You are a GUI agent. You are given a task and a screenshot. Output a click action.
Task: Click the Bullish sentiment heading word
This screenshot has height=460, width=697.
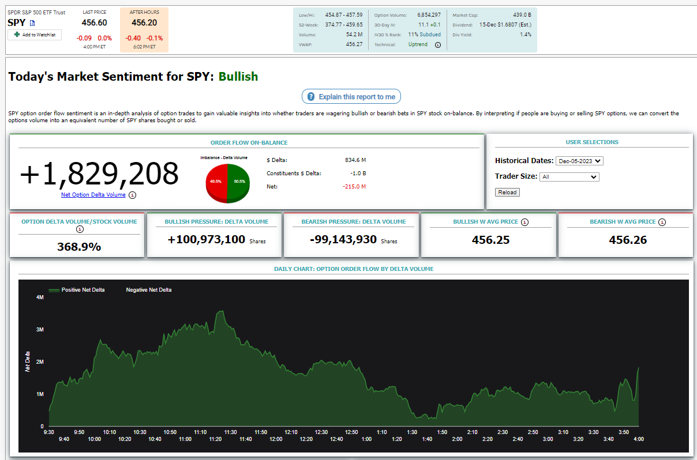(x=238, y=77)
